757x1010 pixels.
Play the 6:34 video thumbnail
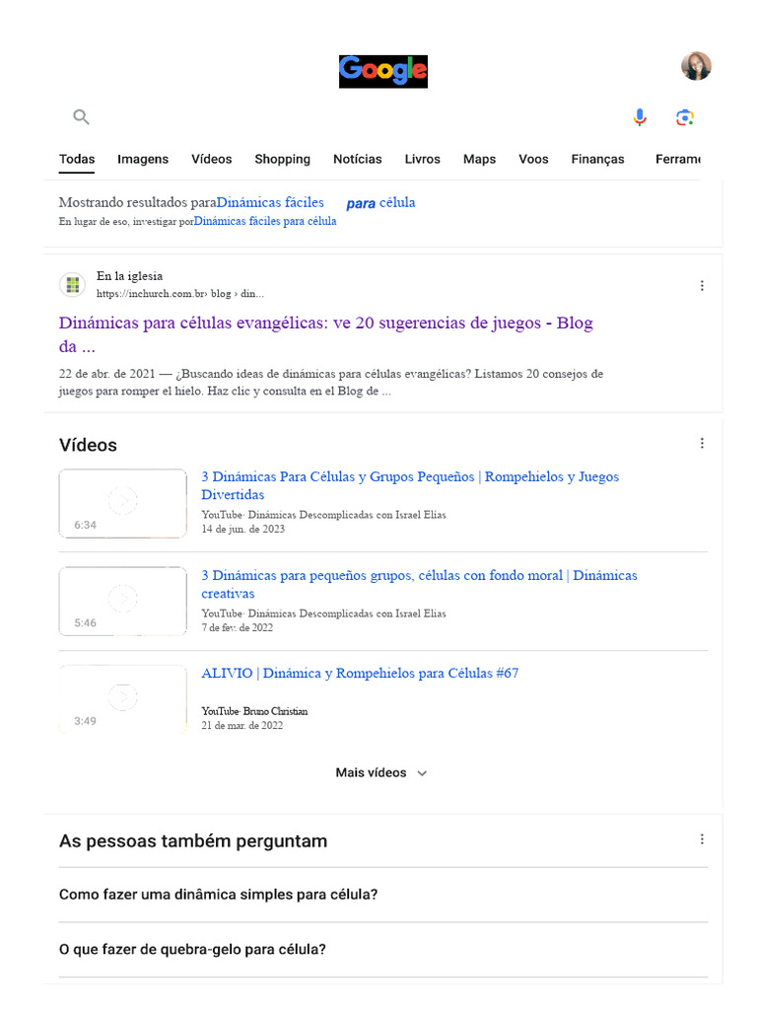123,503
